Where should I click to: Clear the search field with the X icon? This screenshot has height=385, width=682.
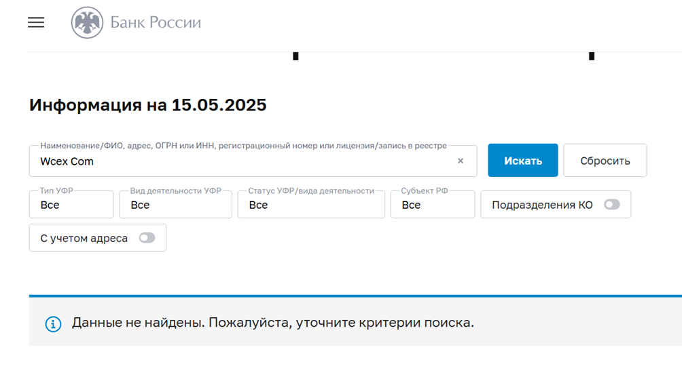pyautogui.click(x=461, y=161)
